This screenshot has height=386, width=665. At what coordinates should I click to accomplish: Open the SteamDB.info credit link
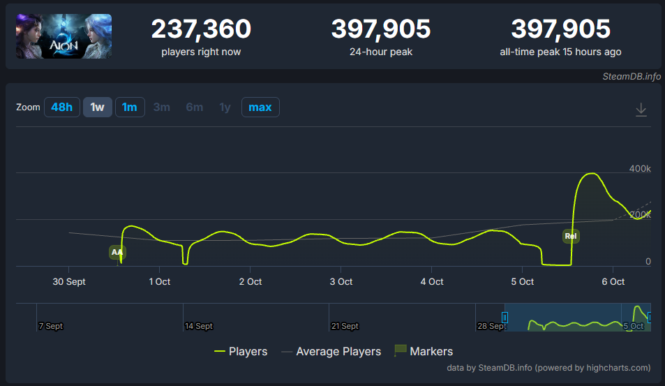pos(632,76)
